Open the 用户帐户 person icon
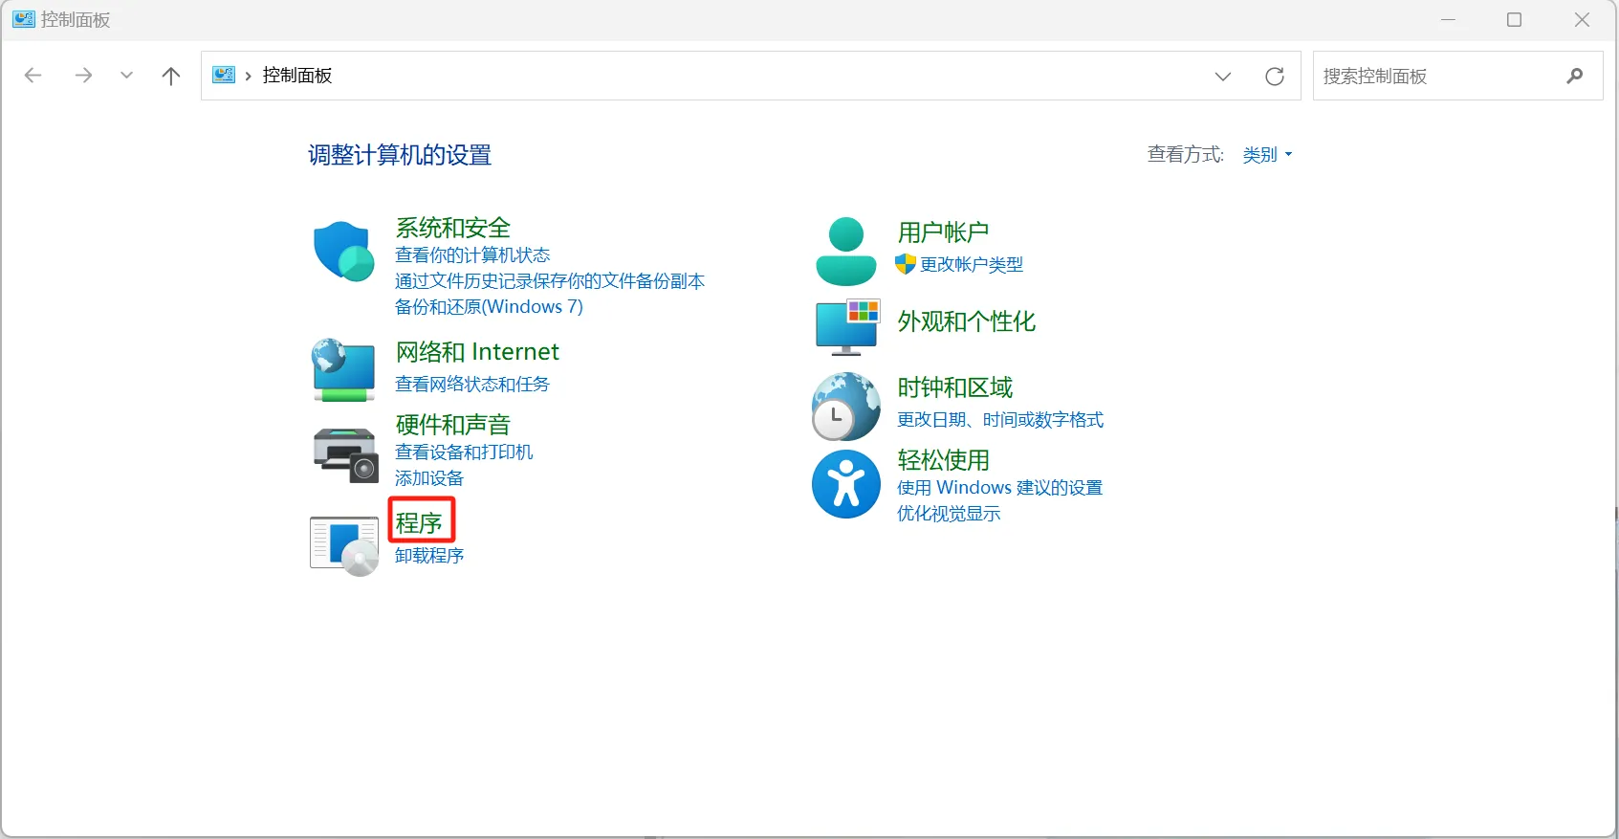Viewport: 1619px width, 839px height. tap(845, 251)
